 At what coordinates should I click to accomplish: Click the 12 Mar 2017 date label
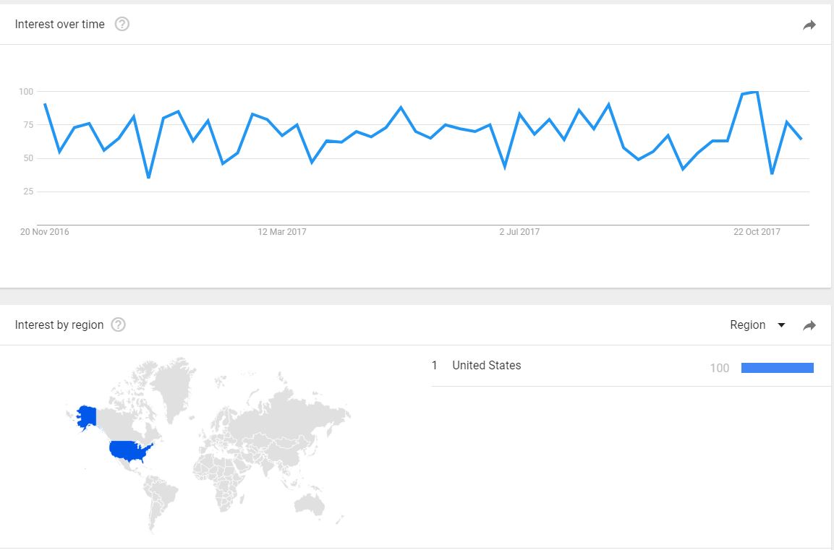click(x=282, y=232)
